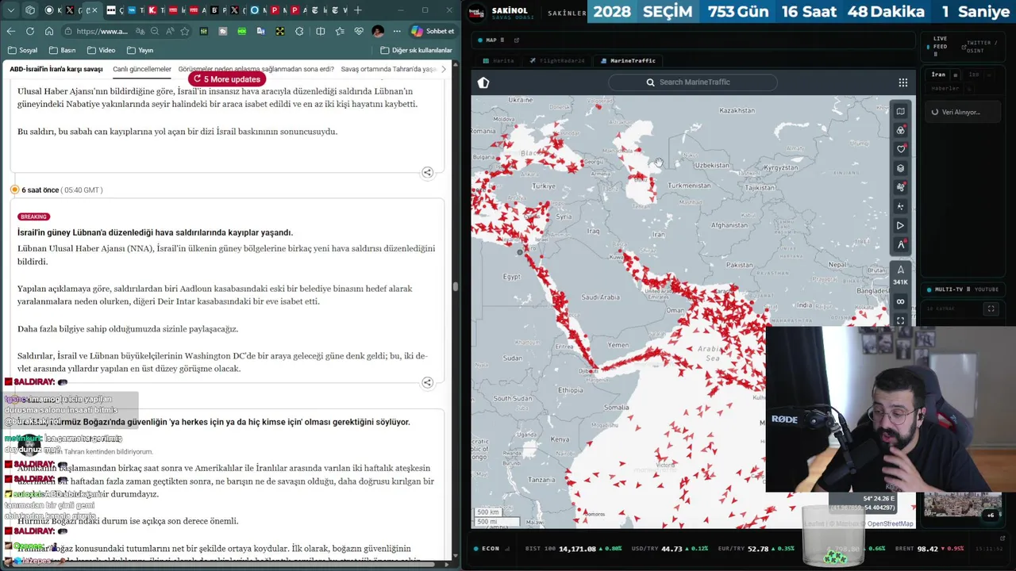The height and width of the screenshot is (571, 1016).
Task: Open the browser profile avatar
Action: [378, 31]
